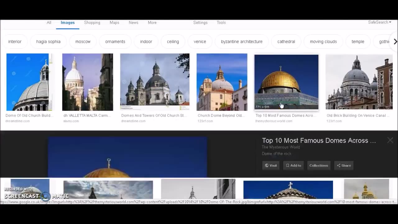Open 123rf.com source under Church Dome
398x224 pixels.
tap(205, 121)
